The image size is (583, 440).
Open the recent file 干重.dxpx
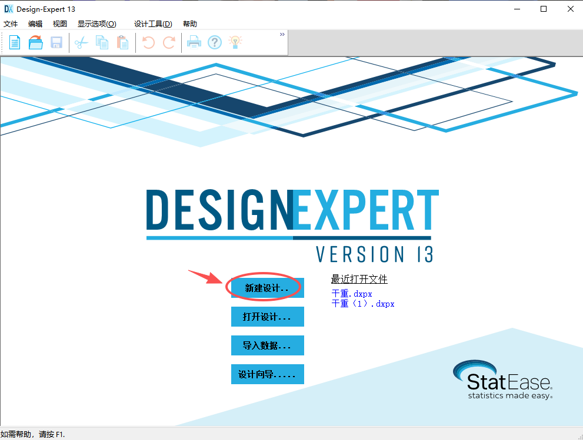pyautogui.click(x=352, y=293)
